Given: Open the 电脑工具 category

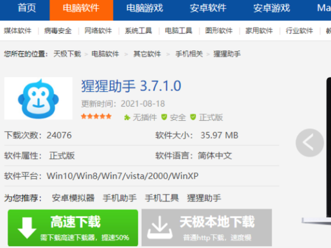Looking at the screenshot, I should 178,31.
